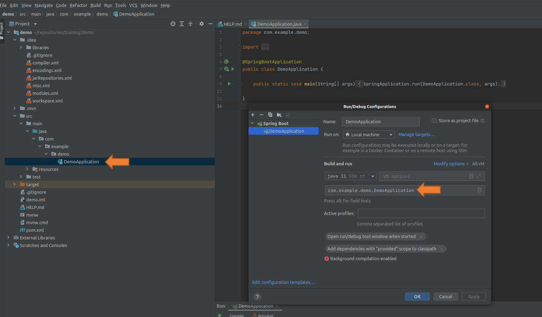Screen dimensions: 542x317
Task: Open Modify options dropdown
Action: coord(451,164)
